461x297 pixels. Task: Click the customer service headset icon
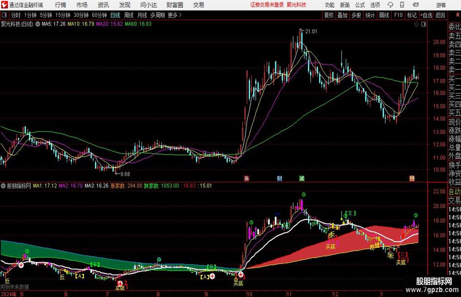click(390, 5)
